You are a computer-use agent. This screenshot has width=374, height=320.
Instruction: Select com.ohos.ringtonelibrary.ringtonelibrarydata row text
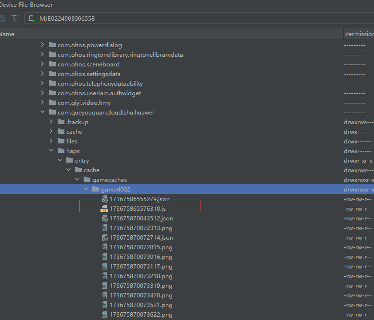coord(120,55)
